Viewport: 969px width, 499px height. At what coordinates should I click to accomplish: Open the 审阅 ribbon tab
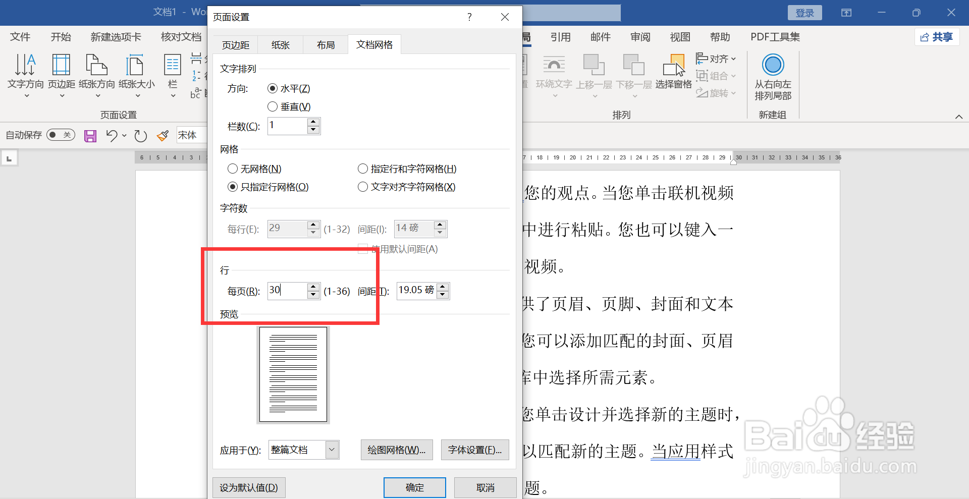click(639, 36)
